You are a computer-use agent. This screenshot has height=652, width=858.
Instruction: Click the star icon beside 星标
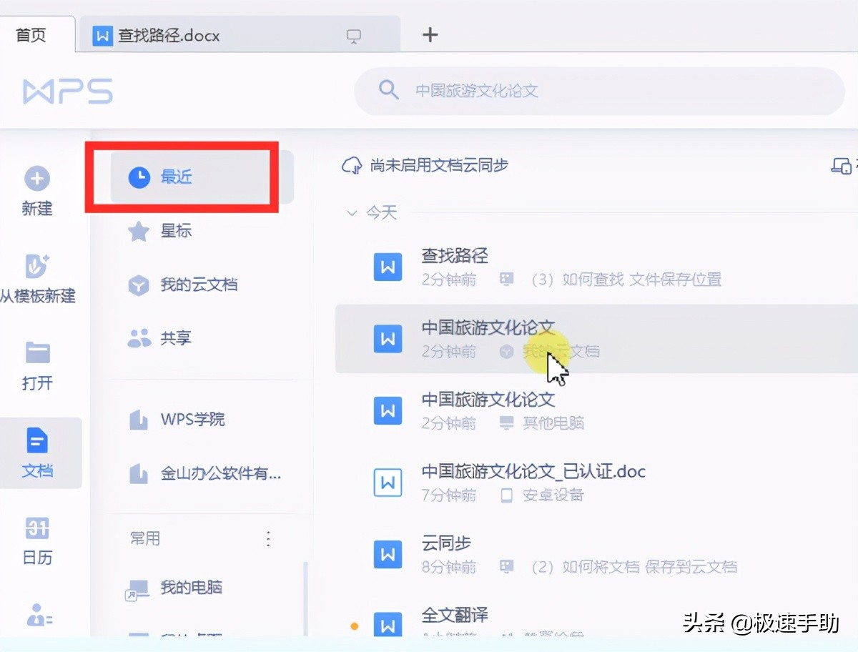coord(138,231)
